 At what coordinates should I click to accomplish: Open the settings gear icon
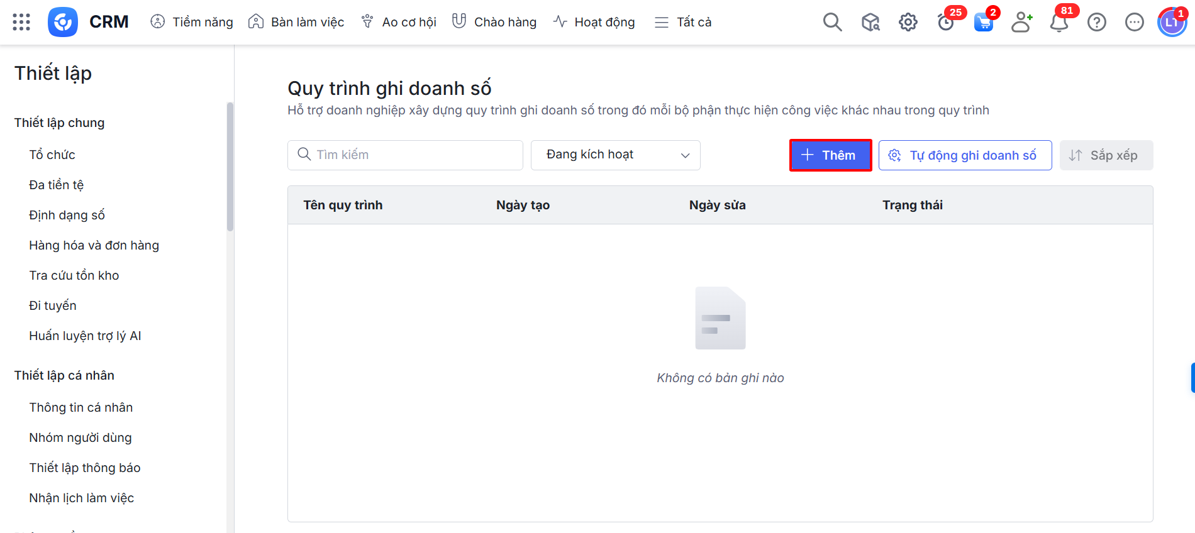pos(908,23)
